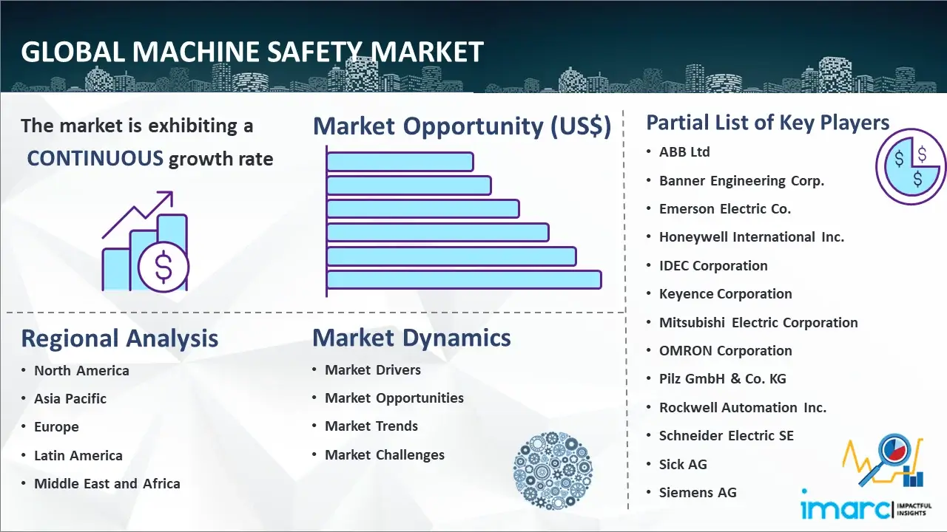Image resolution: width=947 pixels, height=532 pixels.
Task: Select Middle East and Africa region
Action: click(107, 484)
